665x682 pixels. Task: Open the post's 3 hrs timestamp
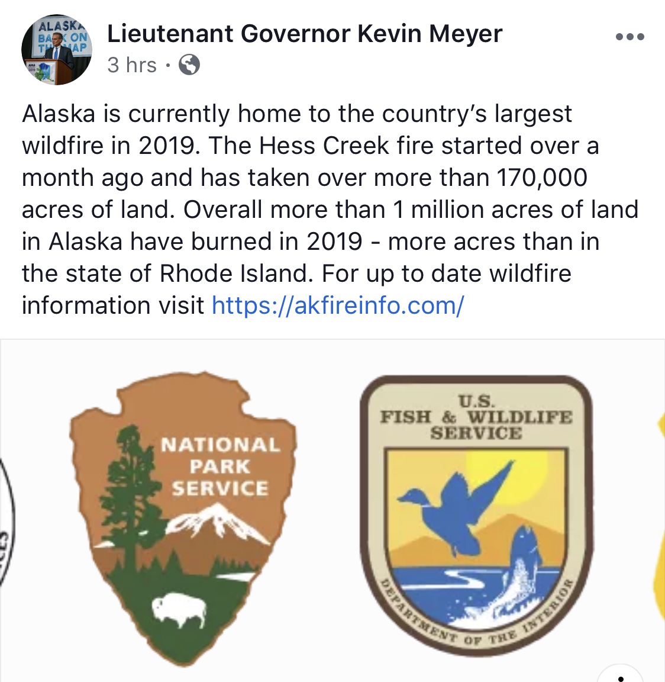(x=132, y=65)
